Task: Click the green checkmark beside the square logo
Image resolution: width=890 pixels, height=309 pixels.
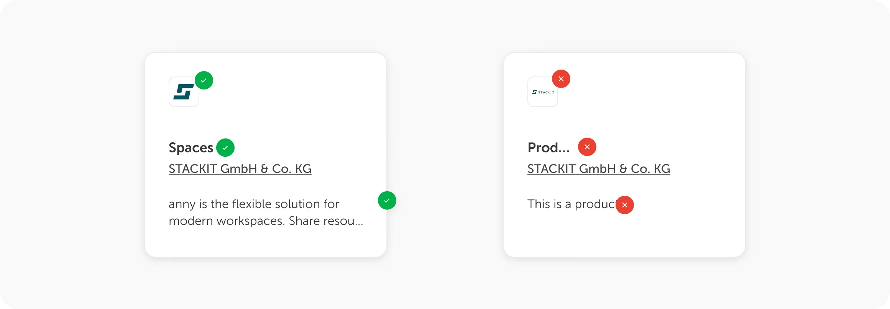Action: (204, 80)
